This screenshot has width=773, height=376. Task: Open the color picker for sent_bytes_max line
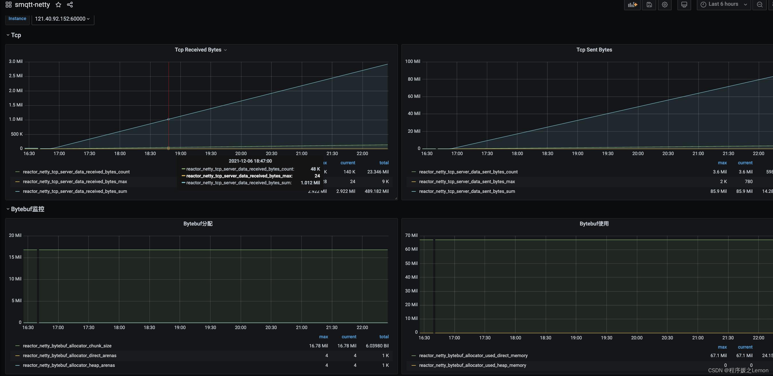click(414, 182)
